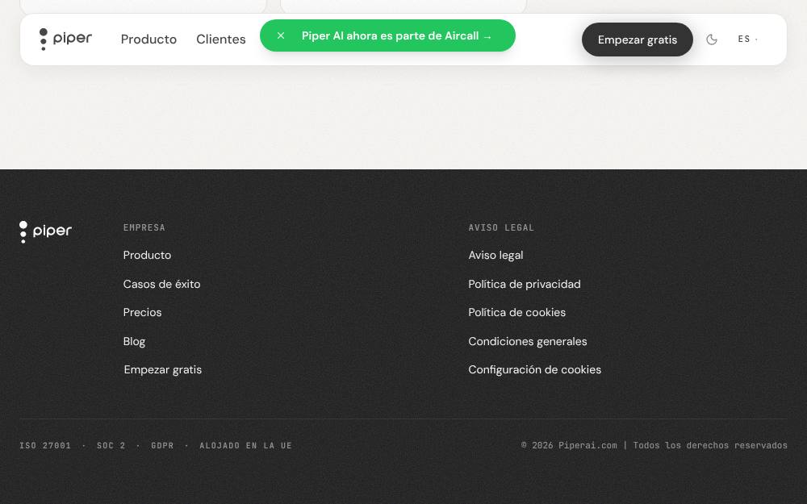The image size is (807, 504).
Task: Click the EMPRESA column heading
Action: coord(144,227)
